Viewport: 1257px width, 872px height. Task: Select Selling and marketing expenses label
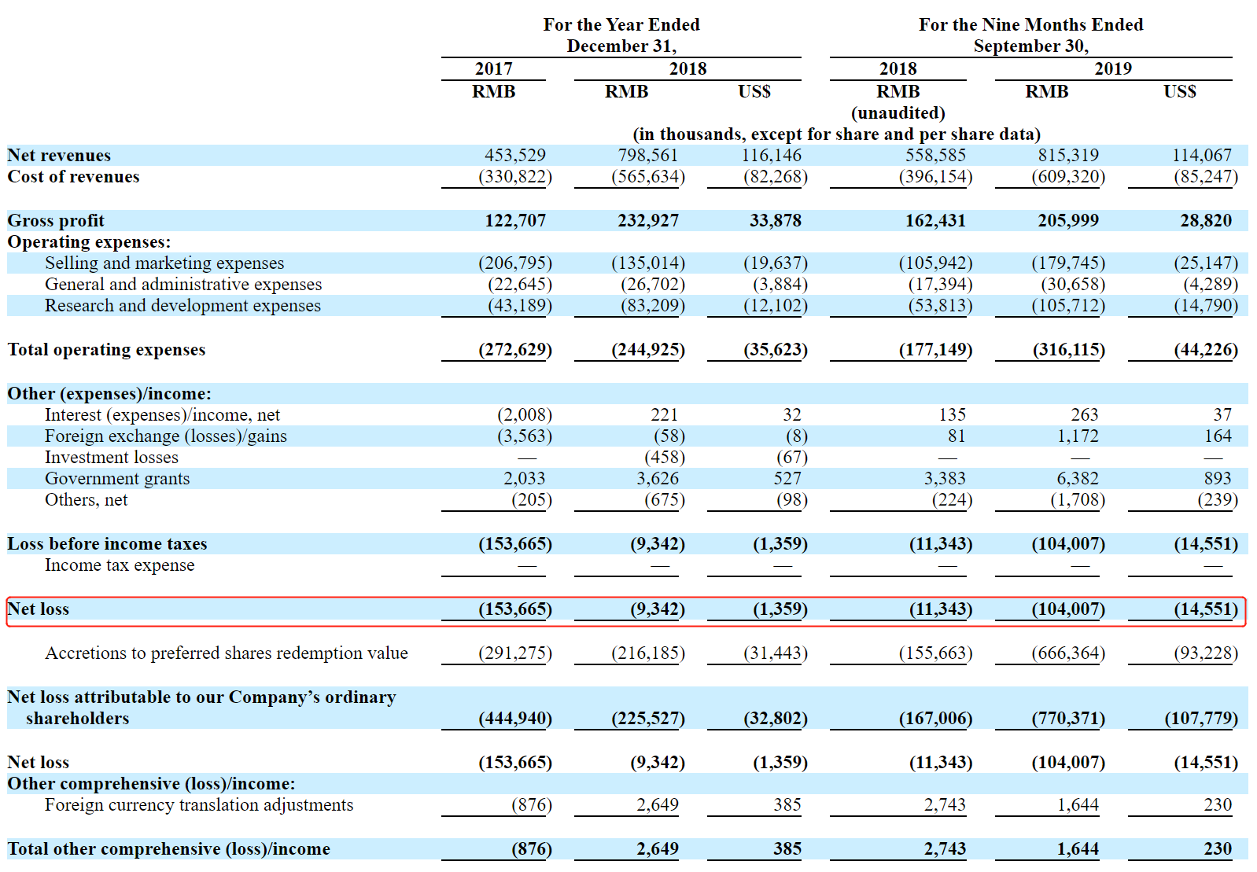[164, 263]
